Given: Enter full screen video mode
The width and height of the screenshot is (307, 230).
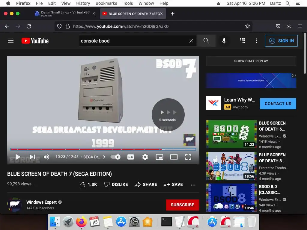Looking at the screenshot, I should click(188, 157).
